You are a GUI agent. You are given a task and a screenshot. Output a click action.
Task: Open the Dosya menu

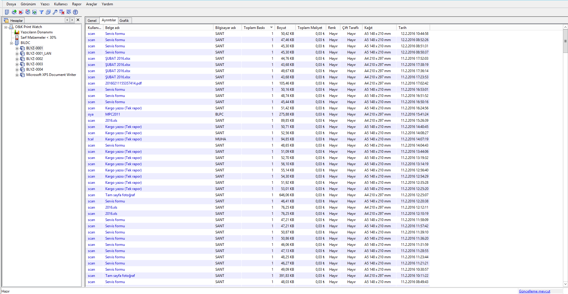click(x=11, y=4)
